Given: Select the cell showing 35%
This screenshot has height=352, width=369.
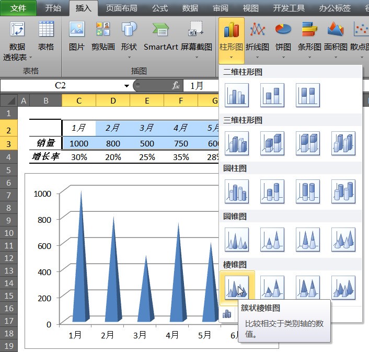Looking at the screenshot, I should [x=181, y=157].
